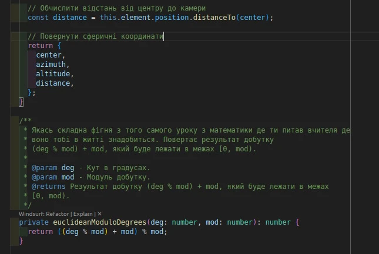379x254 pixels.
Task: Click the azimuth property in the return object
Action: [52, 65]
